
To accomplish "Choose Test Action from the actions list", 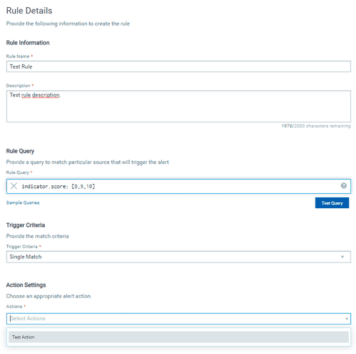I will click(x=179, y=337).
